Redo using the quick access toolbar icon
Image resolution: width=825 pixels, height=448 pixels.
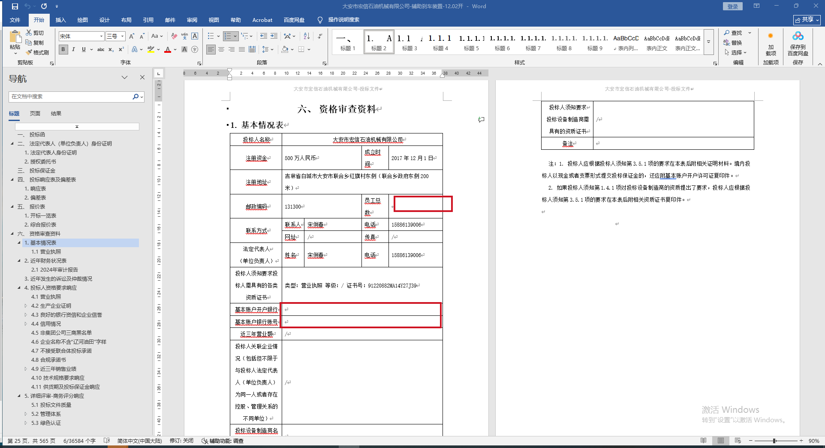click(44, 6)
